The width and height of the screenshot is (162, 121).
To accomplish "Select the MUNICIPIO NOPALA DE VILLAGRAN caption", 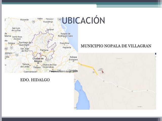I will (x=116, y=46).
